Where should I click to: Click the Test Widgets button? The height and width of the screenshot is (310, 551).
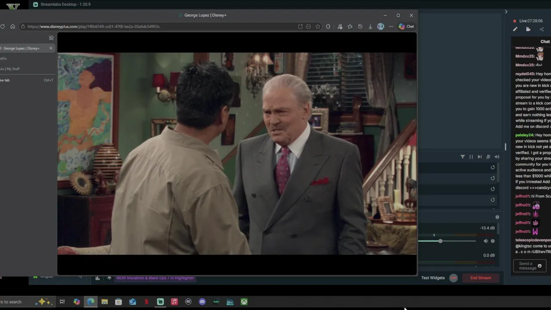click(x=433, y=278)
